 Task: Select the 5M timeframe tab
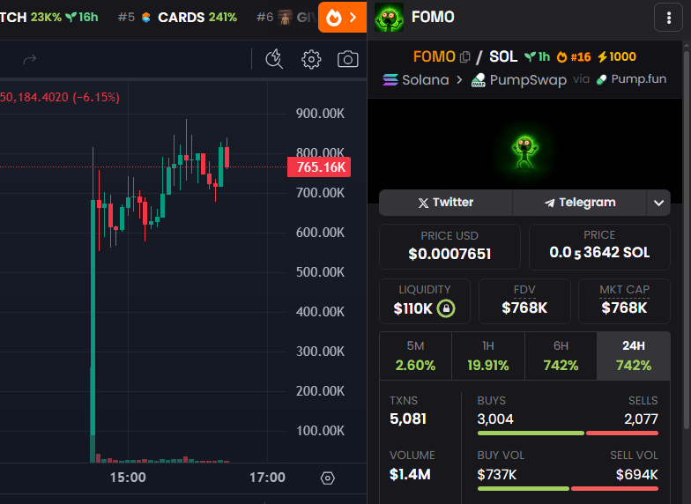tap(416, 356)
